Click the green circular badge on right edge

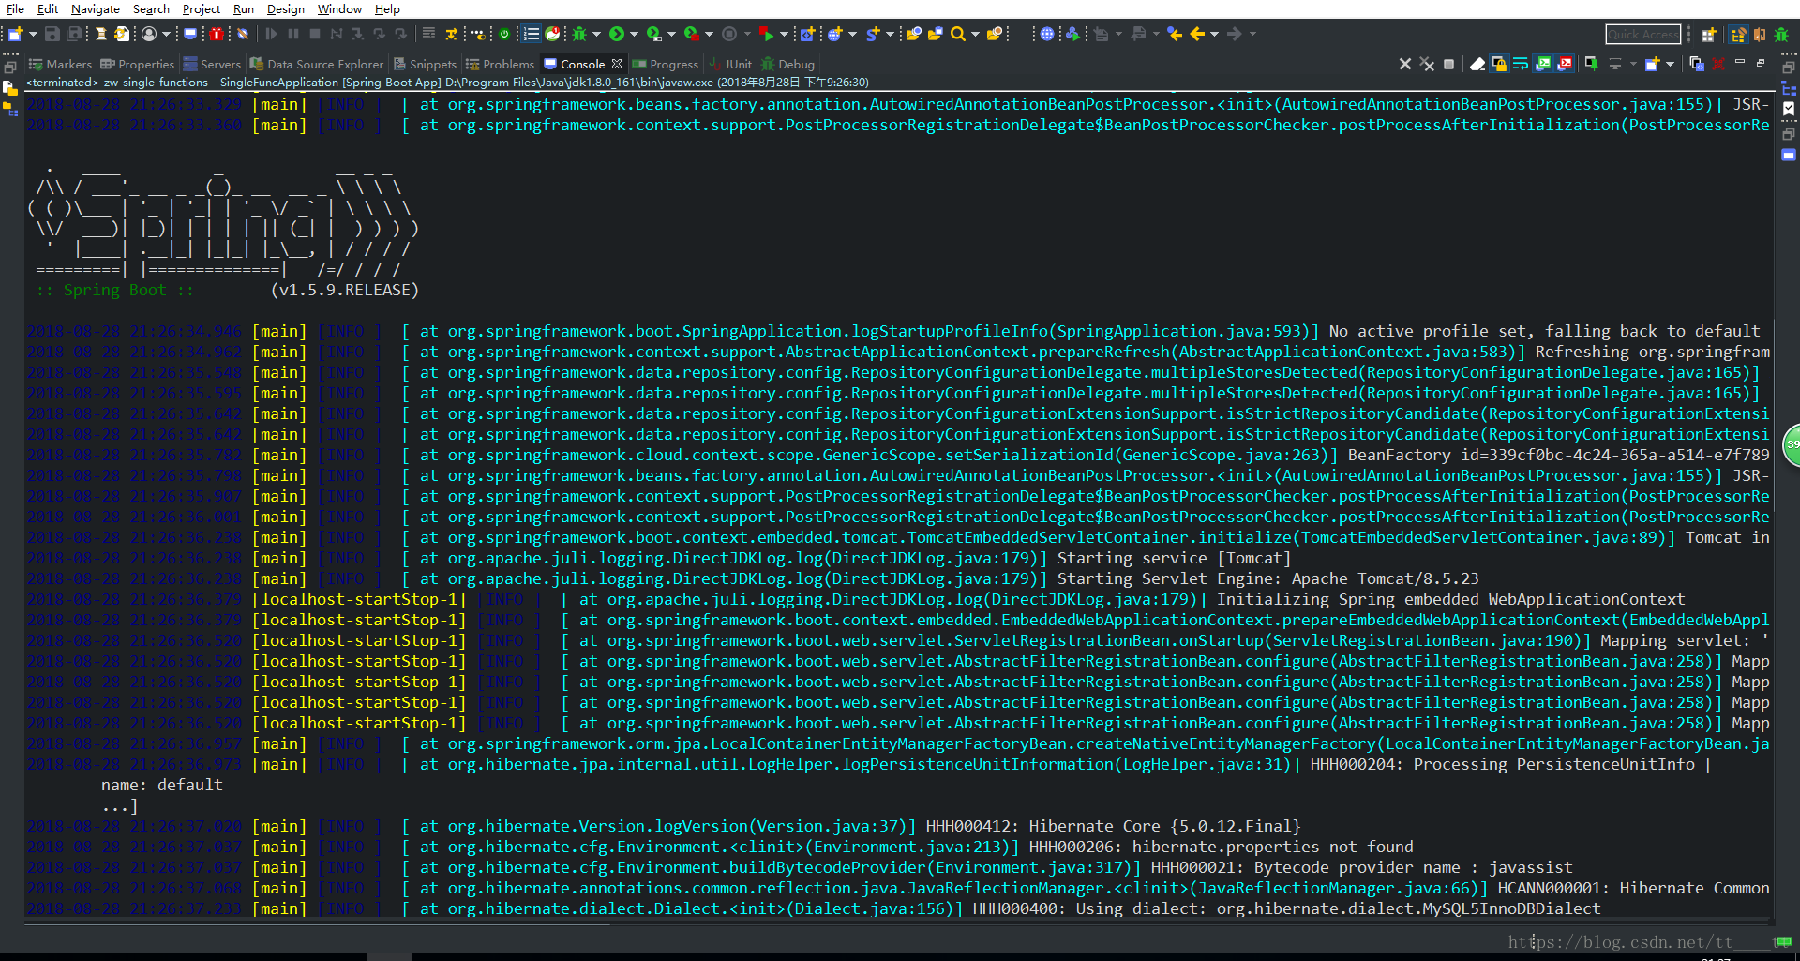[x=1792, y=444]
